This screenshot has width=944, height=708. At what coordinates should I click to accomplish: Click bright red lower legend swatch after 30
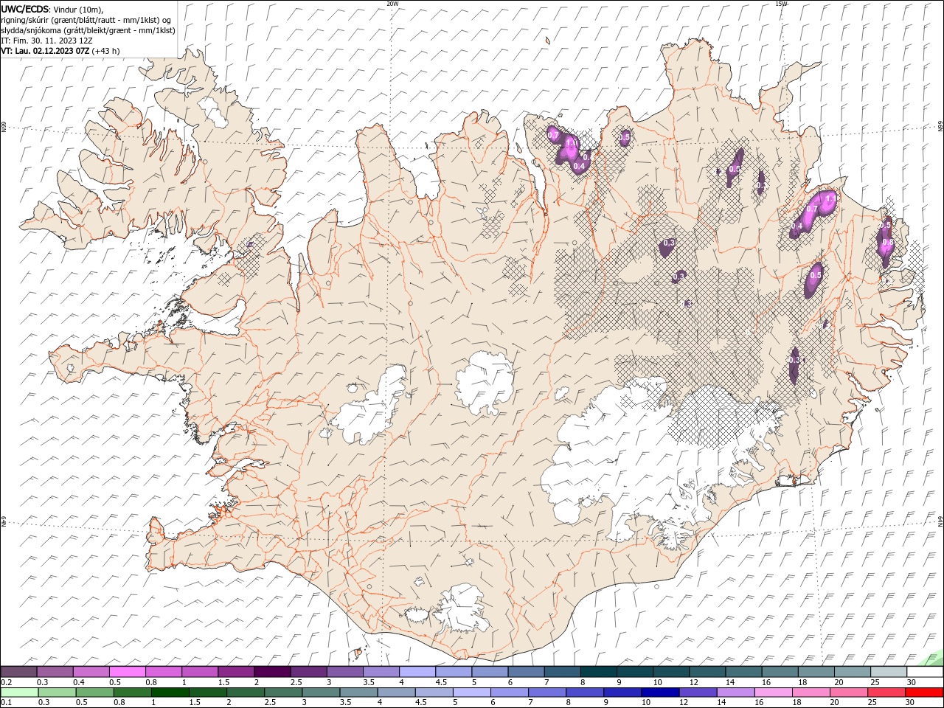click(x=924, y=693)
